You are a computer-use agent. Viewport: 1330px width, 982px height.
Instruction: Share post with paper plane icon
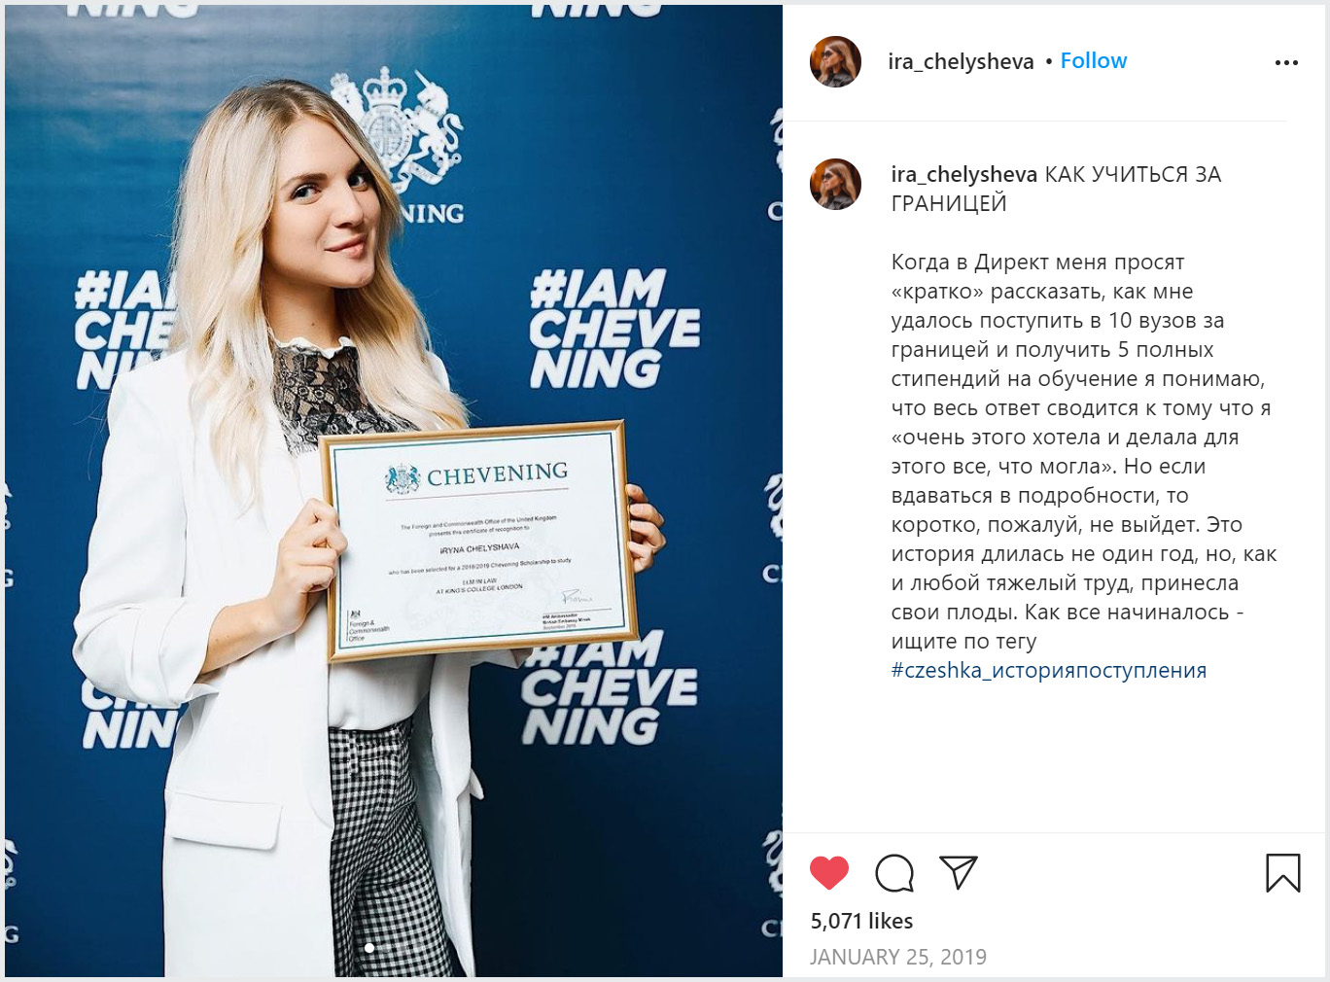coord(959,872)
